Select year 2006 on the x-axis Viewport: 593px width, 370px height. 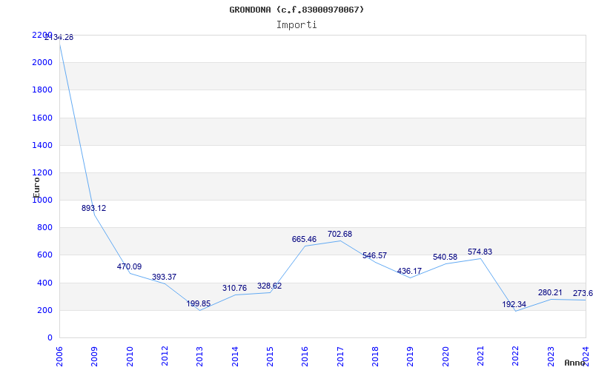59,356
